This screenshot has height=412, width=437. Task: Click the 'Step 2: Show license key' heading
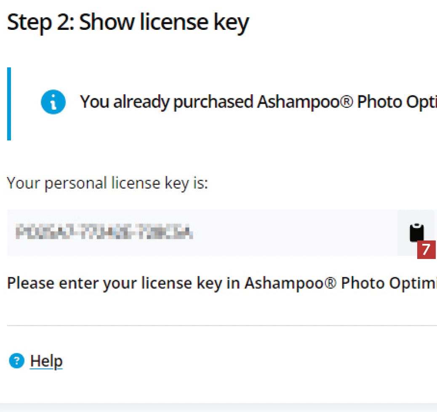(128, 23)
